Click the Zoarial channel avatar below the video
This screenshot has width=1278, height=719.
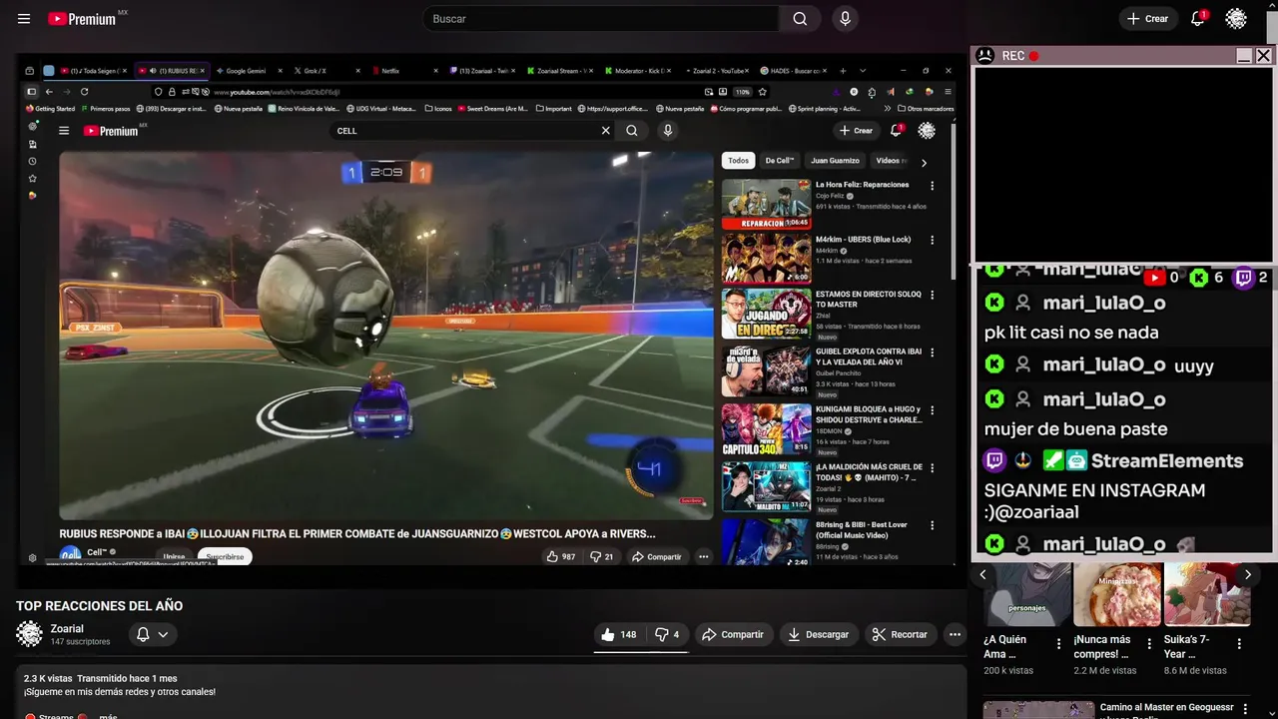pos(30,634)
